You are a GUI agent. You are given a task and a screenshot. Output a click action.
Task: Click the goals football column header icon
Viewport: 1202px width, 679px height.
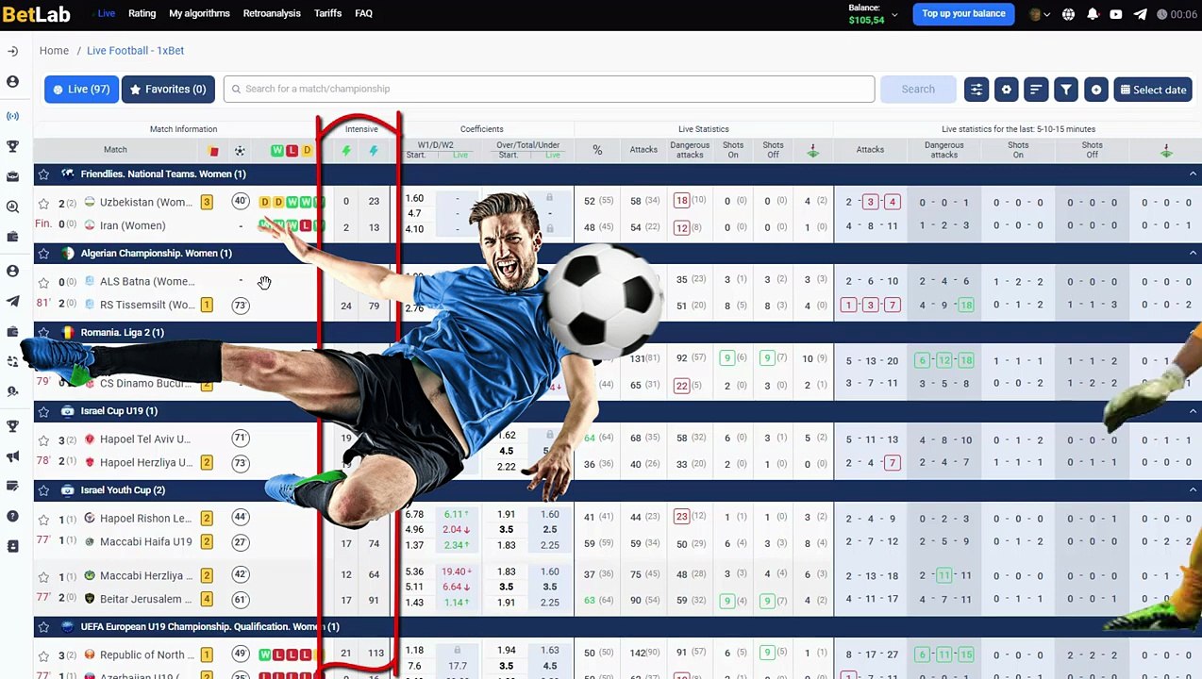240,151
